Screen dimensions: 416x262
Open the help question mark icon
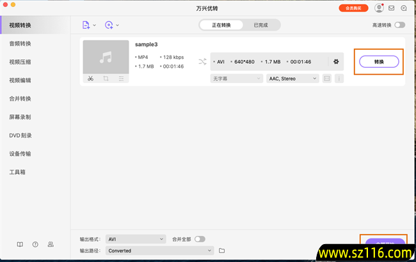point(35,244)
